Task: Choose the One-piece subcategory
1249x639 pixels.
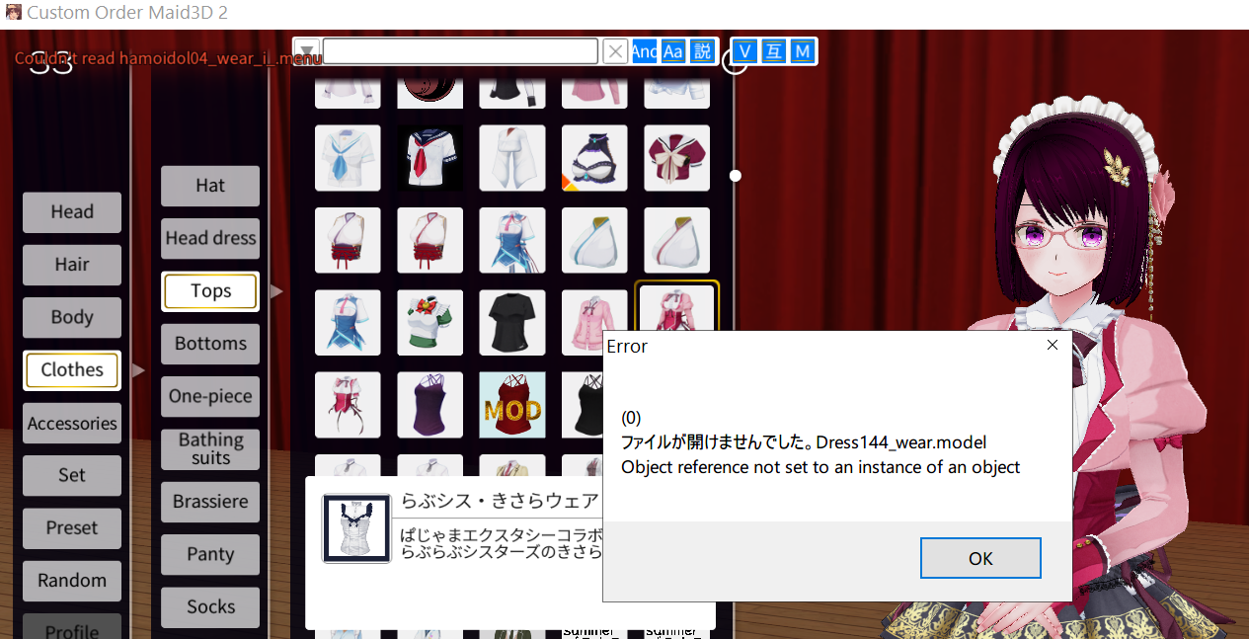Action: point(210,396)
